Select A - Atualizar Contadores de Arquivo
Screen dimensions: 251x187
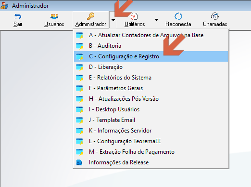click(x=151, y=35)
